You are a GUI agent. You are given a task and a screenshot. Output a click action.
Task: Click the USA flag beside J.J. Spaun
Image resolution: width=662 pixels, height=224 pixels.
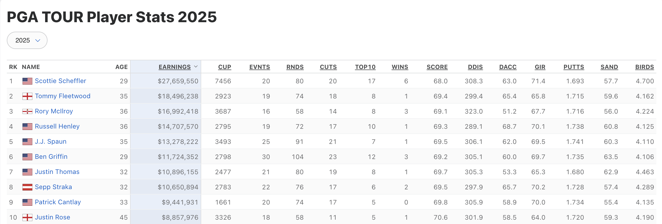[x=27, y=142]
